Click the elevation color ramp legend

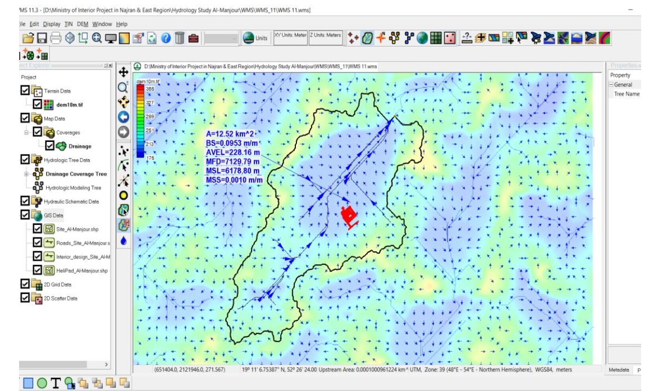click(140, 121)
